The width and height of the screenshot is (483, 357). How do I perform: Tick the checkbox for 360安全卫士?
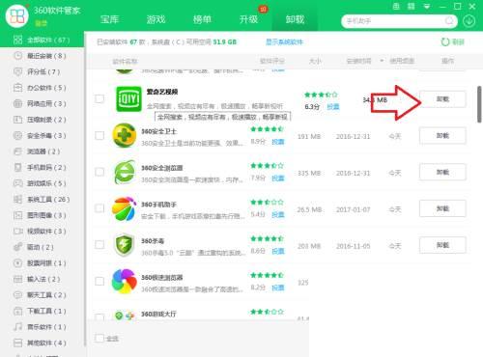tap(99, 135)
